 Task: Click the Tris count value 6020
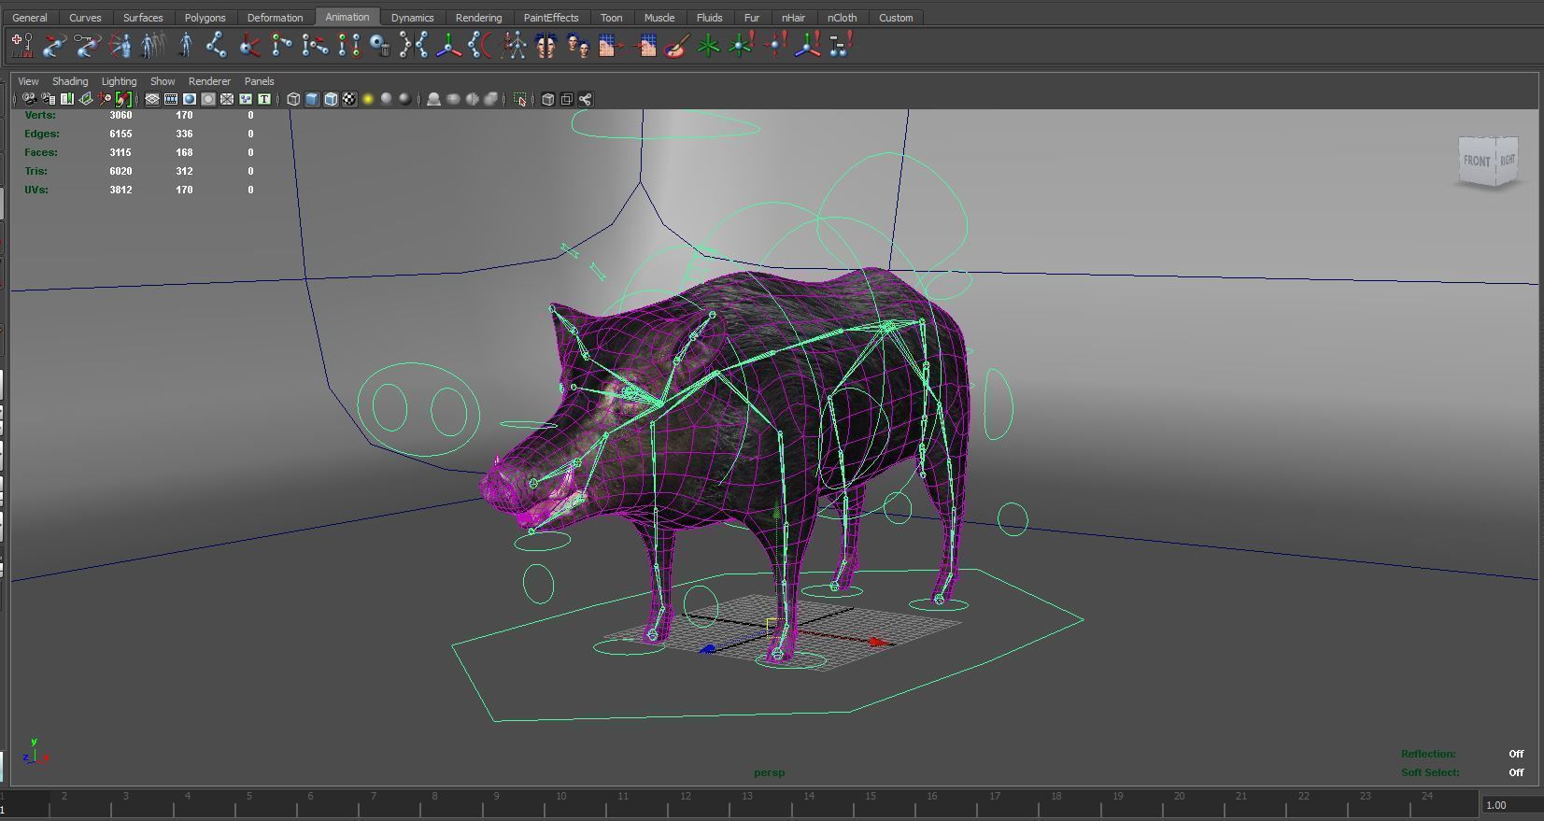tap(120, 171)
